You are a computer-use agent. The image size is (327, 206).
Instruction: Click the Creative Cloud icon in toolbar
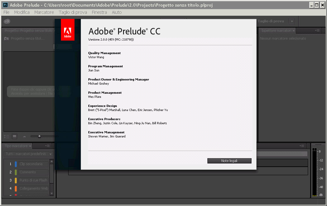tap(7, 21)
